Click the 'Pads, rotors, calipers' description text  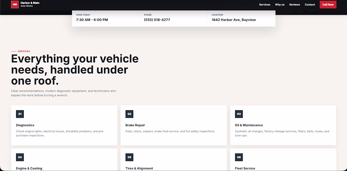(x=170, y=131)
